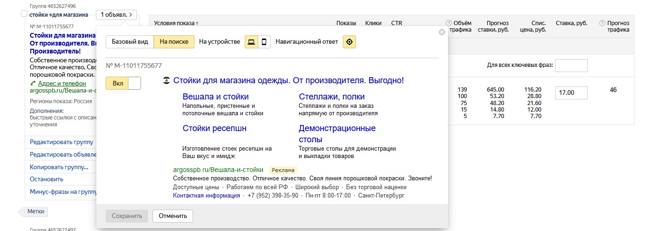Switch to На поиске tab

coord(174,42)
